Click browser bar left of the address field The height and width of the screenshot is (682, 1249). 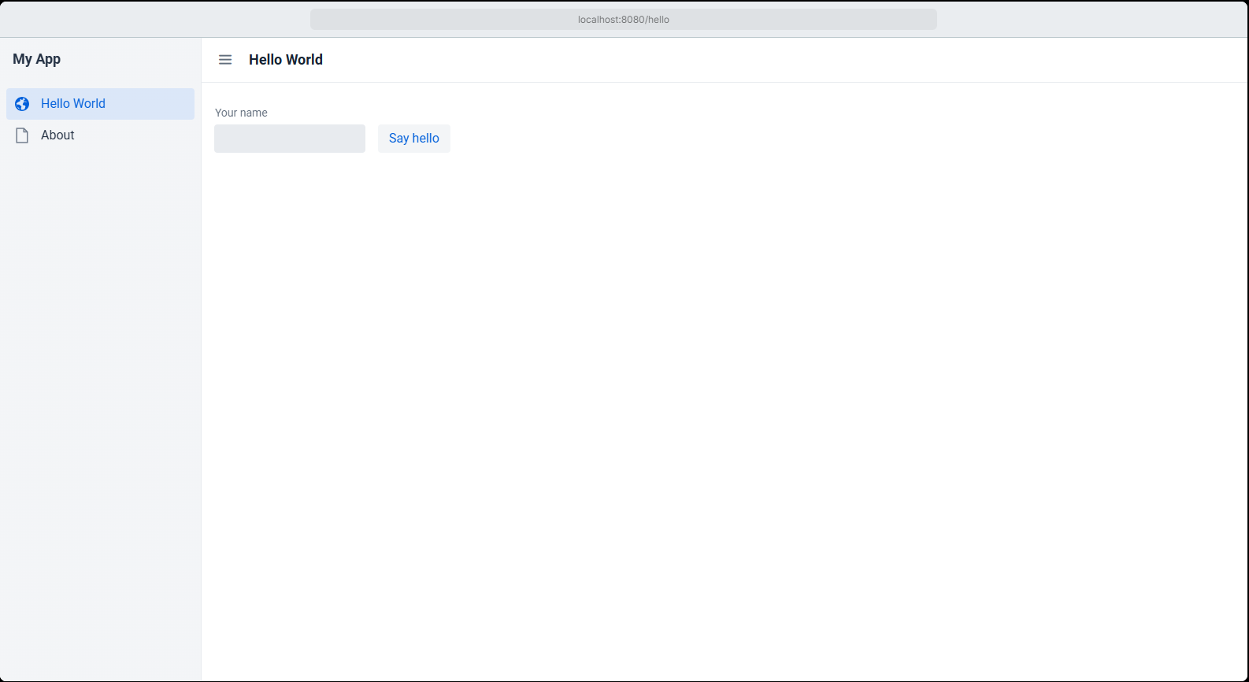158,20
